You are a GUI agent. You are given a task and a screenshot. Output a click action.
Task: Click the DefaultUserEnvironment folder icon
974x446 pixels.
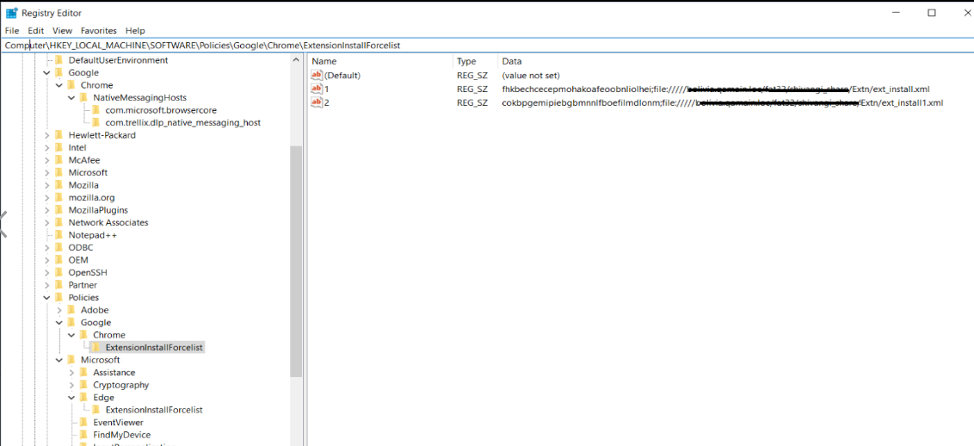click(59, 60)
